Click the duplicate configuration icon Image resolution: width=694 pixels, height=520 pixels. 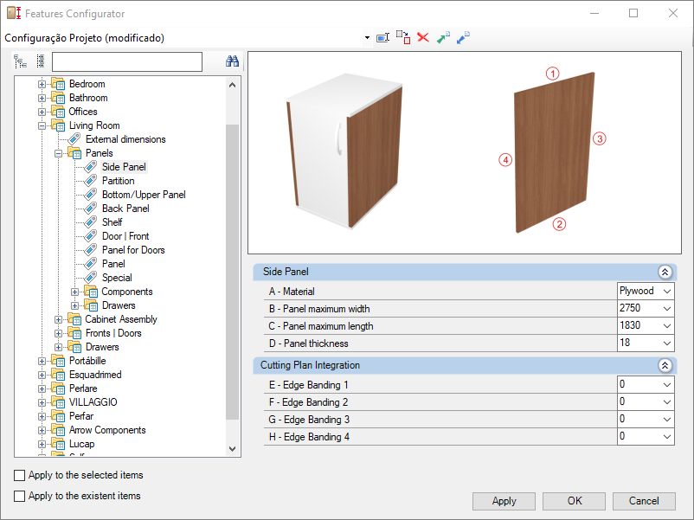pyautogui.click(x=402, y=37)
